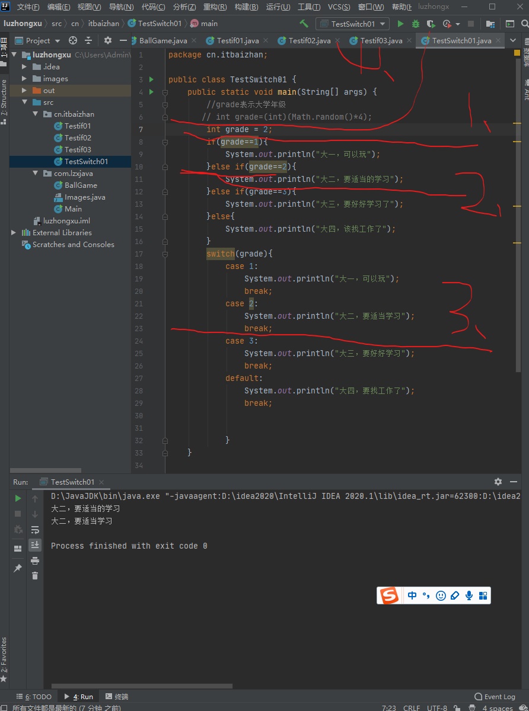Print the console output

point(35,561)
